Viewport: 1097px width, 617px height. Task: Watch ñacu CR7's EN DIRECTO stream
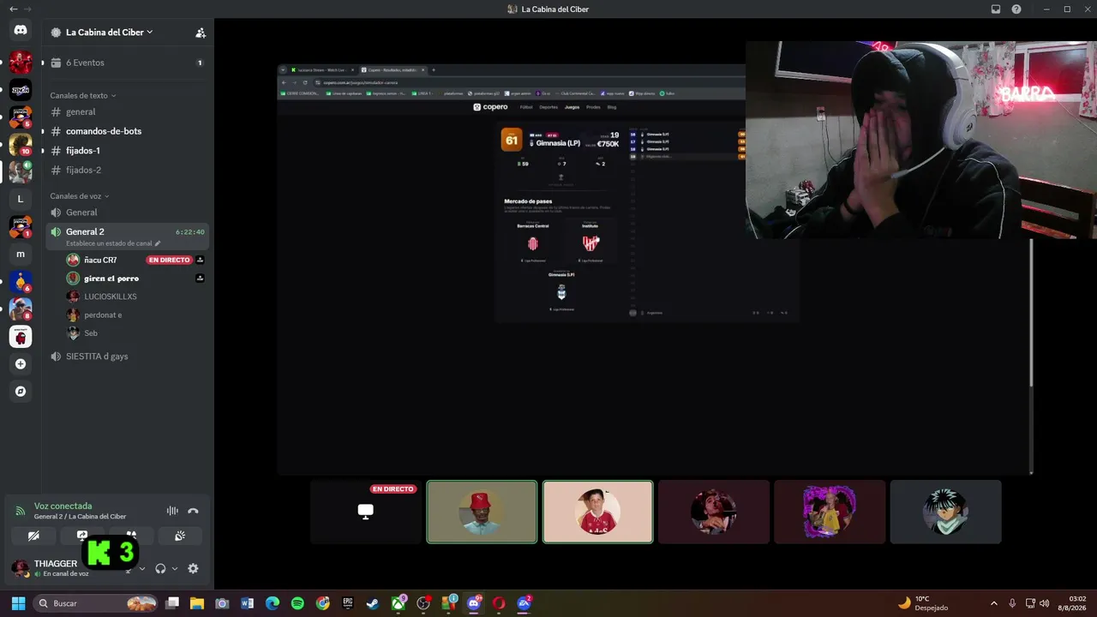click(x=168, y=260)
